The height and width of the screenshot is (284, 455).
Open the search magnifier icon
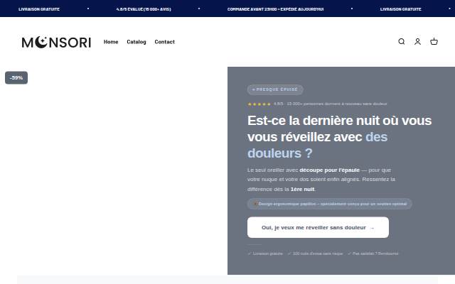401,42
